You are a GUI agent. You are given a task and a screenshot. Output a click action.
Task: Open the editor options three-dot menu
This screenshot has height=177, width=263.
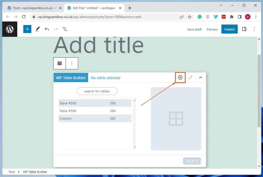tap(254, 29)
